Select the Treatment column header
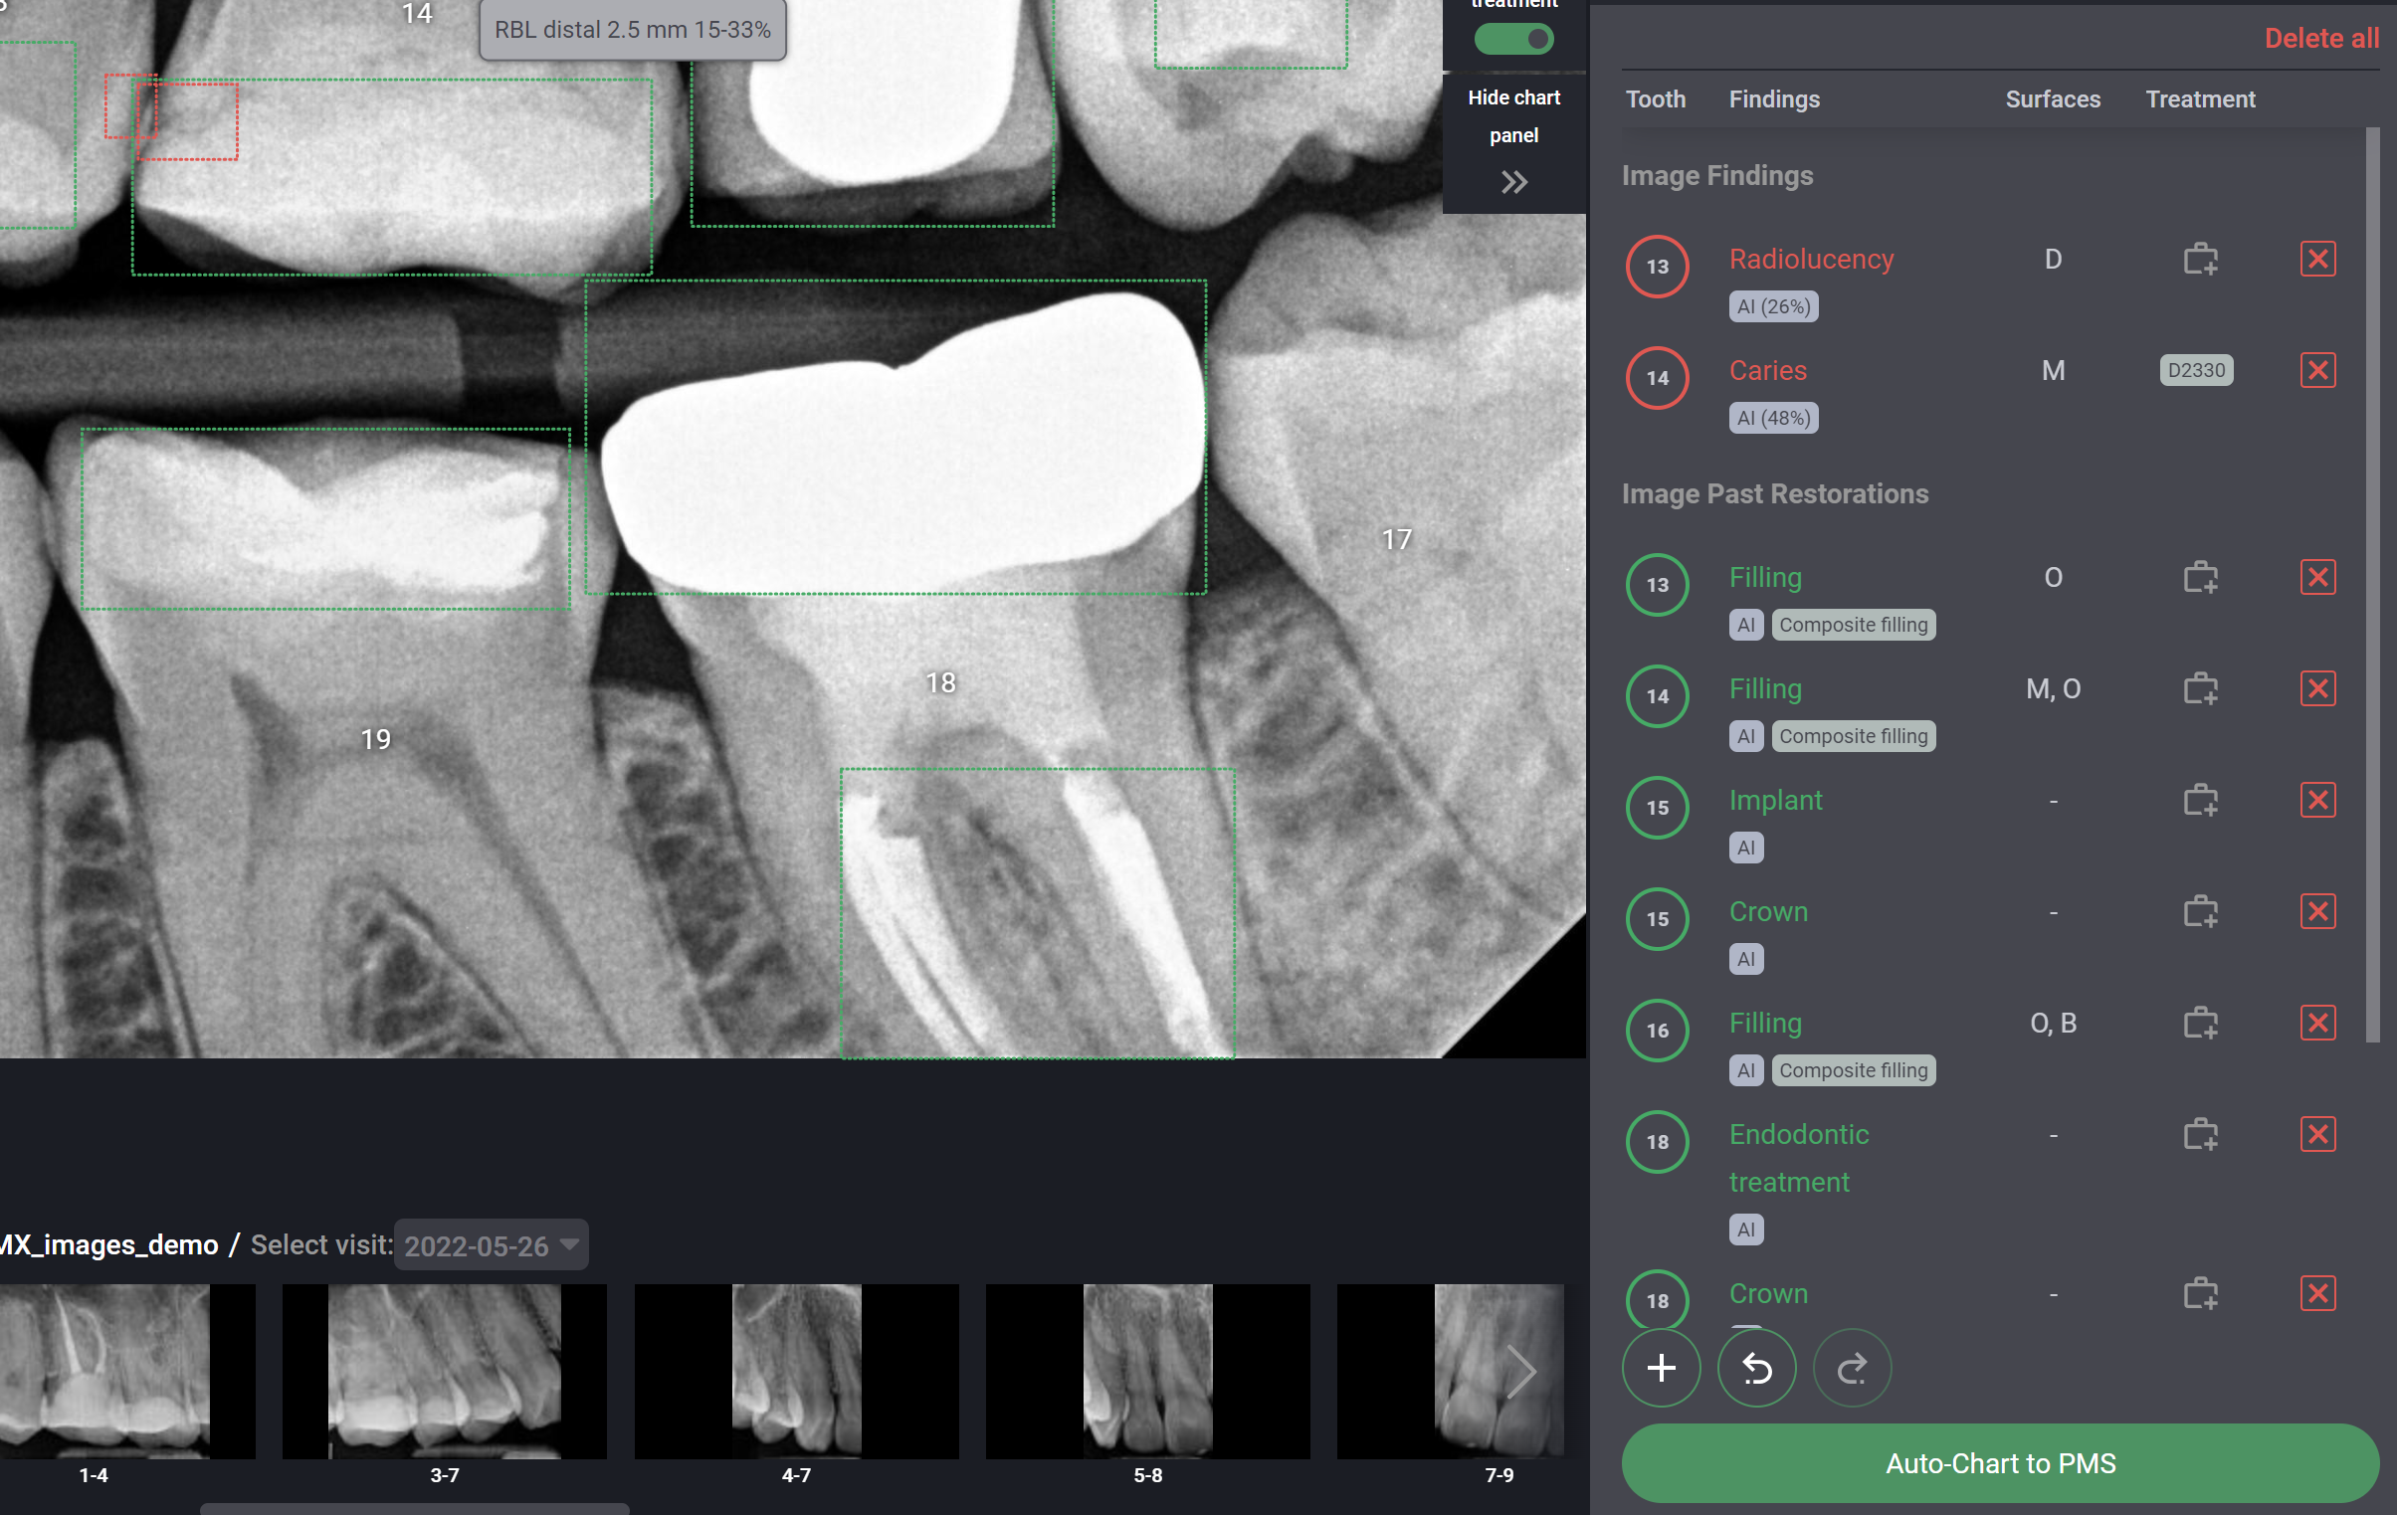This screenshot has height=1515, width=2397. (x=2200, y=98)
